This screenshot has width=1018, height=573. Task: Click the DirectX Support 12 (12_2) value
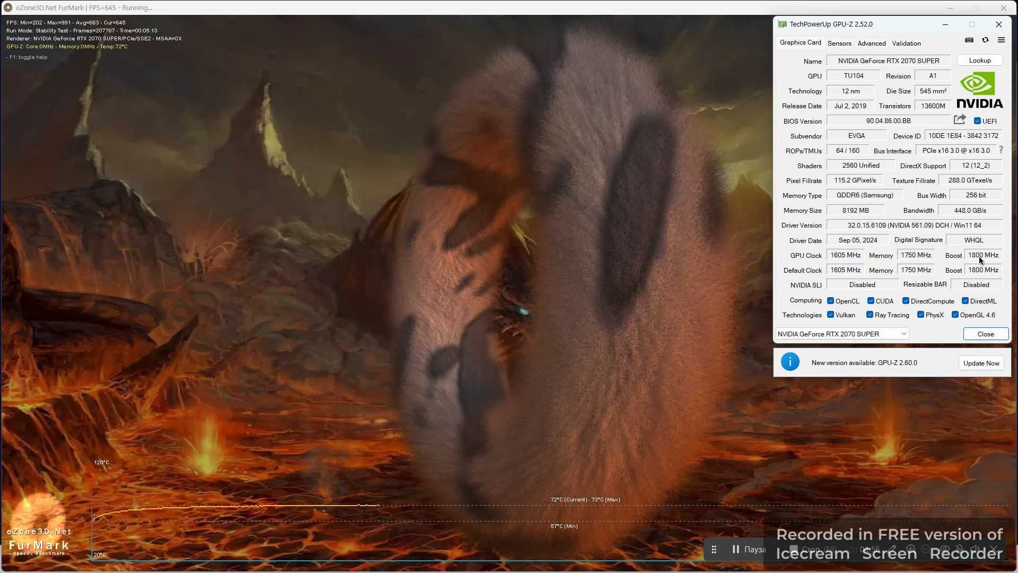[976, 166]
